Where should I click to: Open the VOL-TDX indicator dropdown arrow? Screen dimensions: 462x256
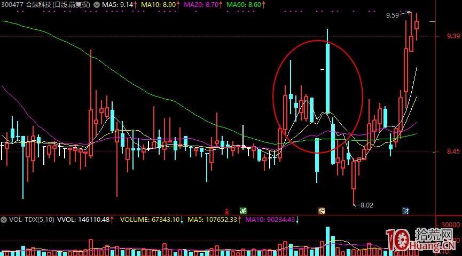[4, 220]
